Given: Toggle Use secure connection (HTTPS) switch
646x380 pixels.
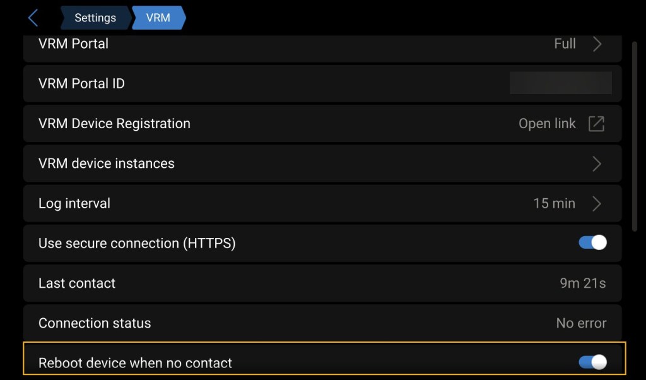Looking at the screenshot, I should coord(592,242).
